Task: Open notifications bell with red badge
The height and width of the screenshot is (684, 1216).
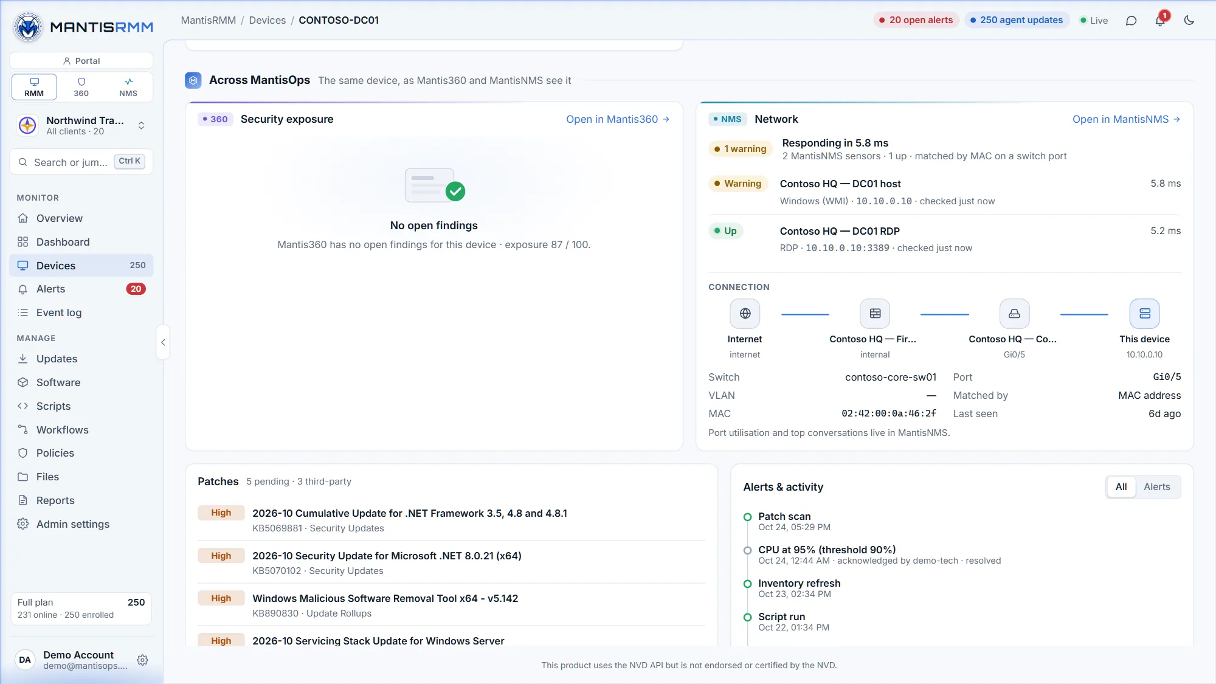Action: coord(1160,20)
